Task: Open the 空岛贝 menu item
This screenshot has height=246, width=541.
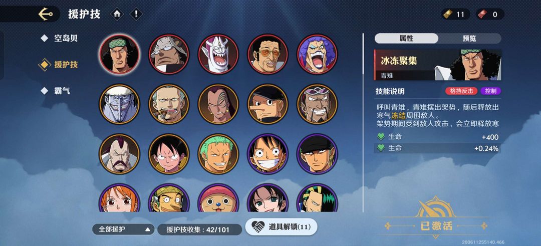Action: (66, 38)
